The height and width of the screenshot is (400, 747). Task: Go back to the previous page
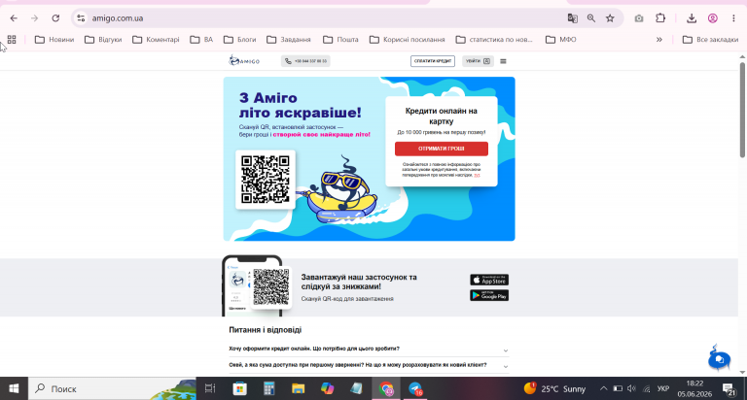tap(14, 18)
